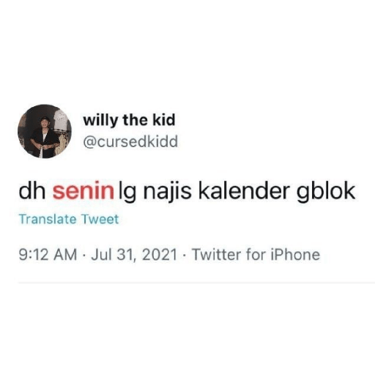This screenshot has height=375, width=375.
Task: Open the 9:12 AM timestamp
Action: click(x=48, y=255)
